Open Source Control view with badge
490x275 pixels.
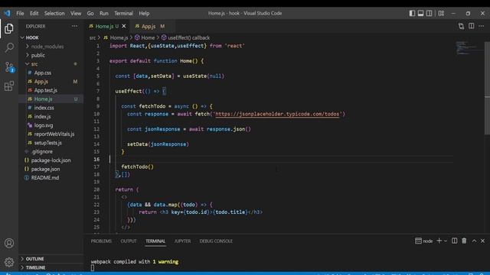pyautogui.click(x=9, y=67)
